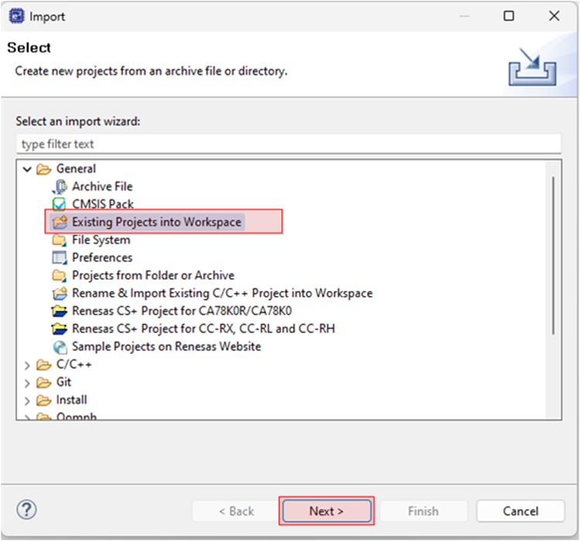Click the CMSIS Pack checkmark icon
This screenshot has height=541, width=580.
click(x=60, y=204)
